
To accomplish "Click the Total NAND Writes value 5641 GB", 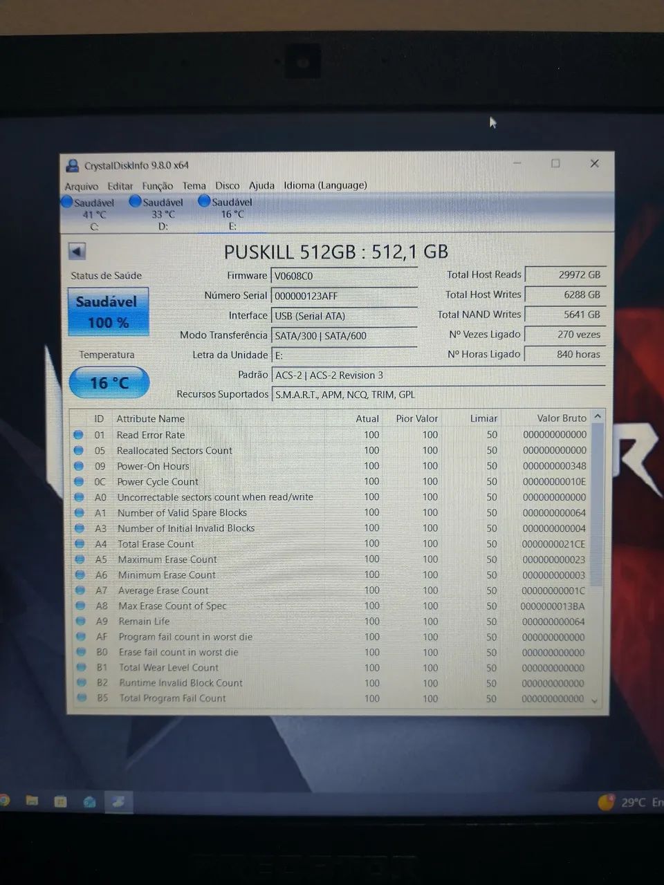I will coord(565,315).
